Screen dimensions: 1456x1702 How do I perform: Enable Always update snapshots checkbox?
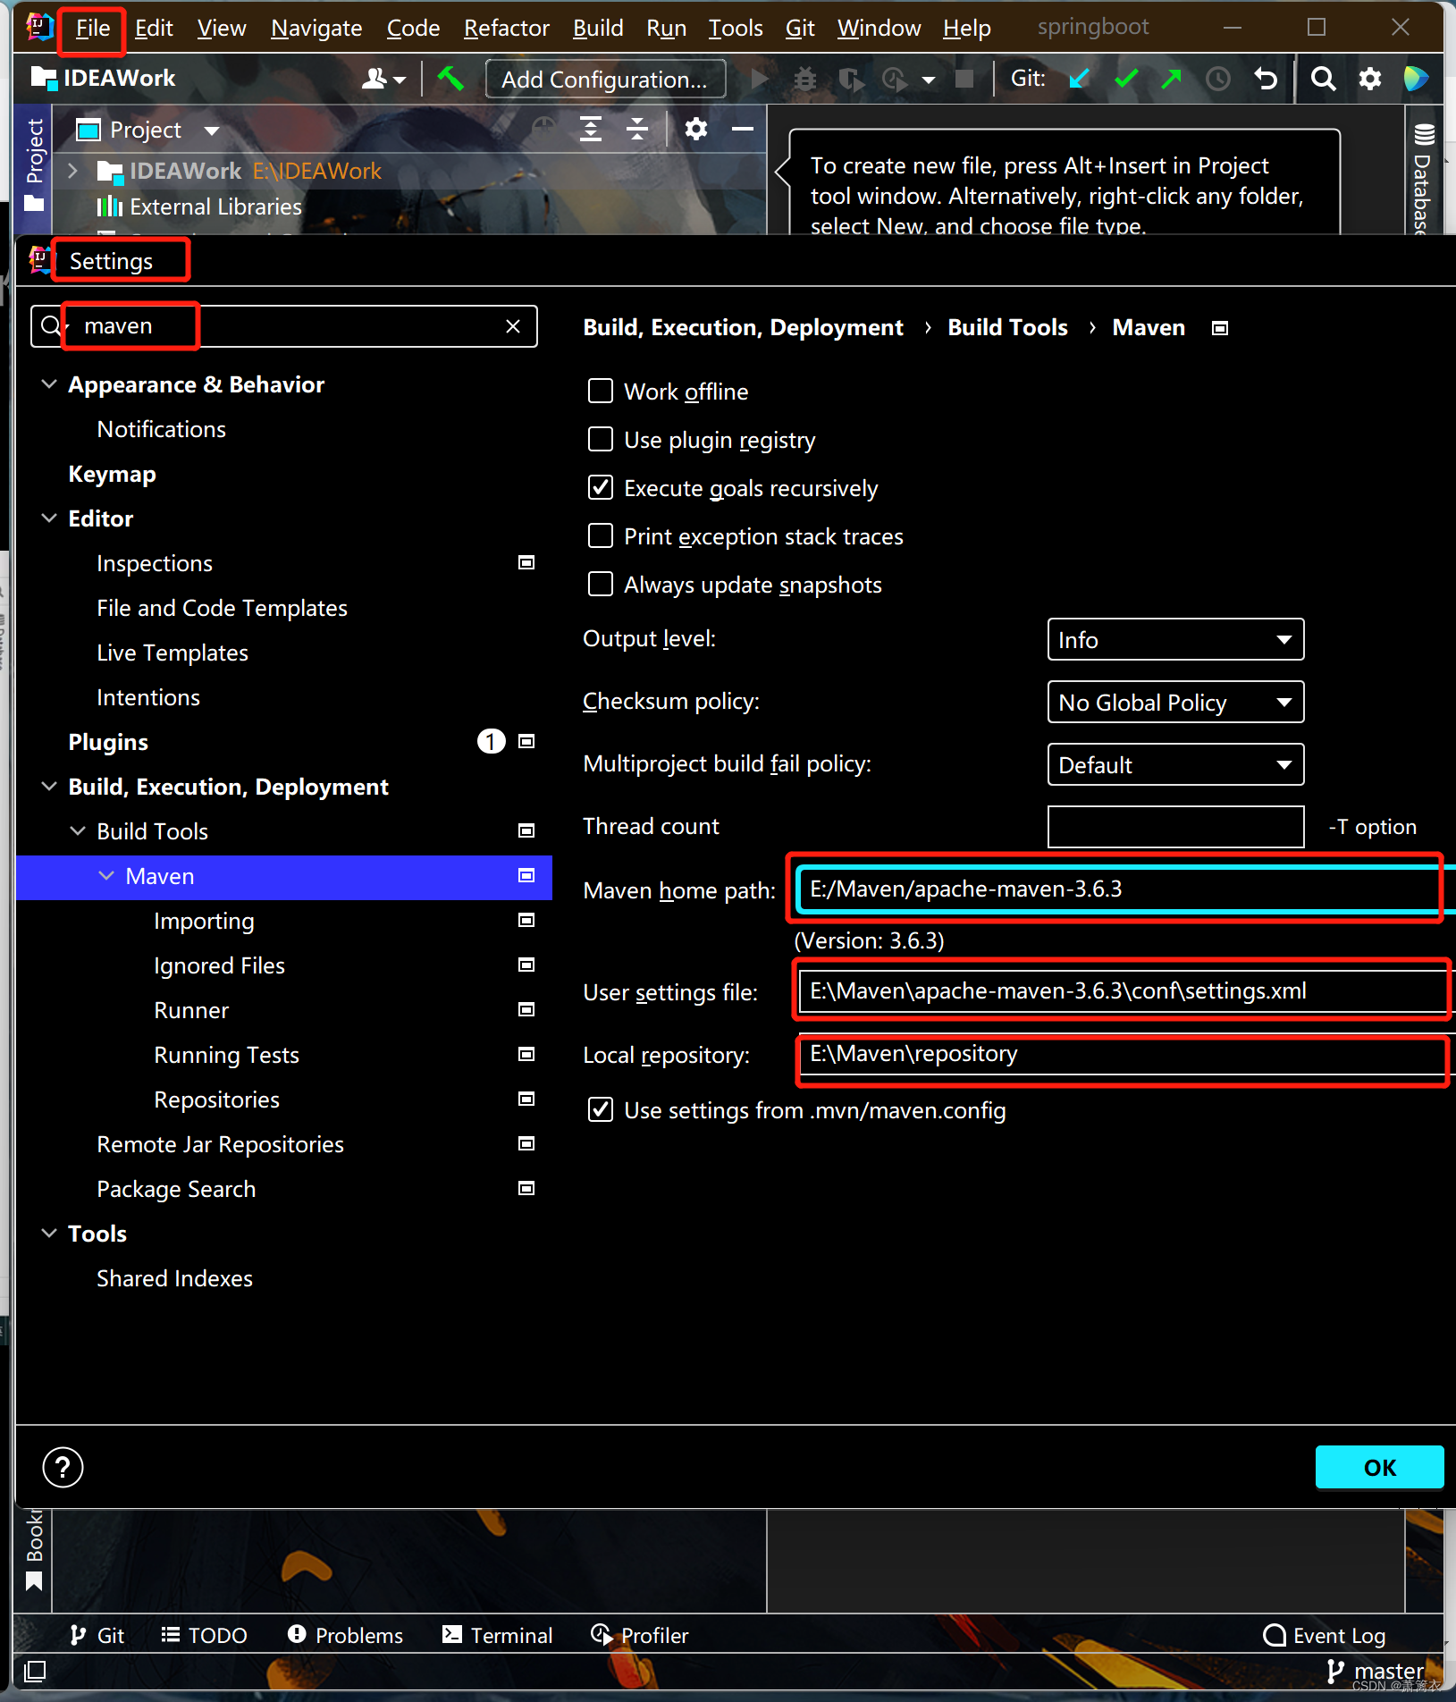(x=601, y=584)
